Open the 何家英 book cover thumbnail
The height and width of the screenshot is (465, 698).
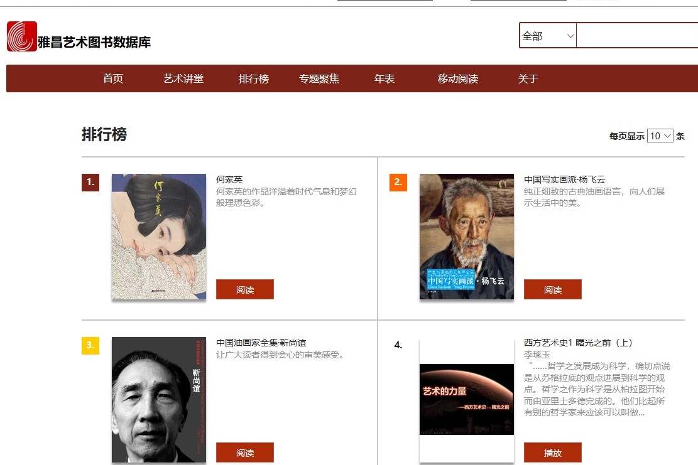point(159,236)
